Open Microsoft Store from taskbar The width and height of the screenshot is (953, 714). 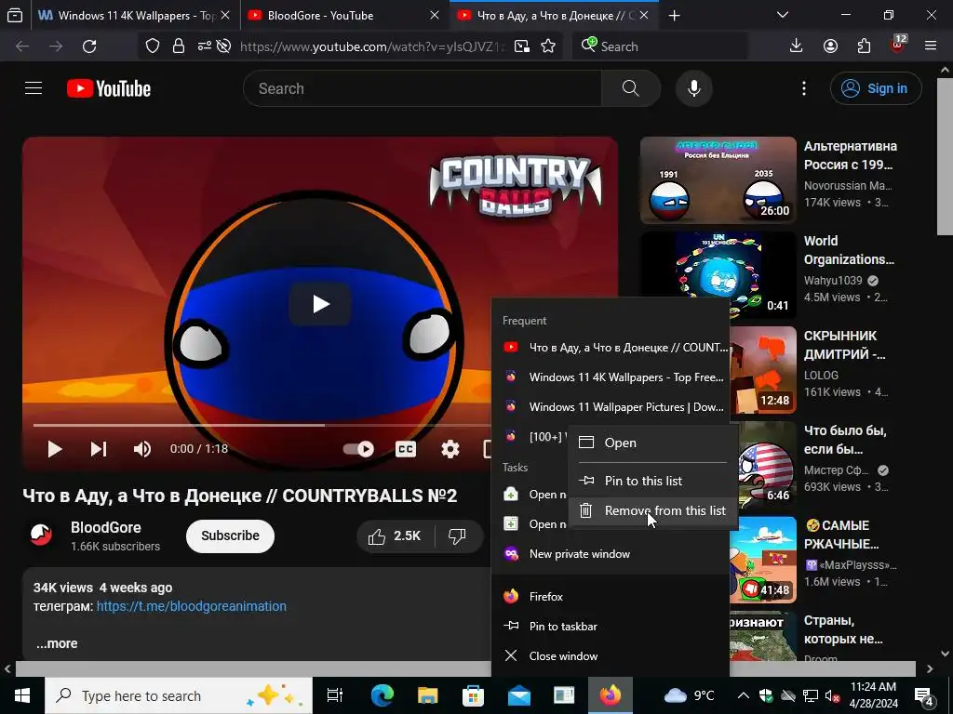pyautogui.click(x=474, y=695)
